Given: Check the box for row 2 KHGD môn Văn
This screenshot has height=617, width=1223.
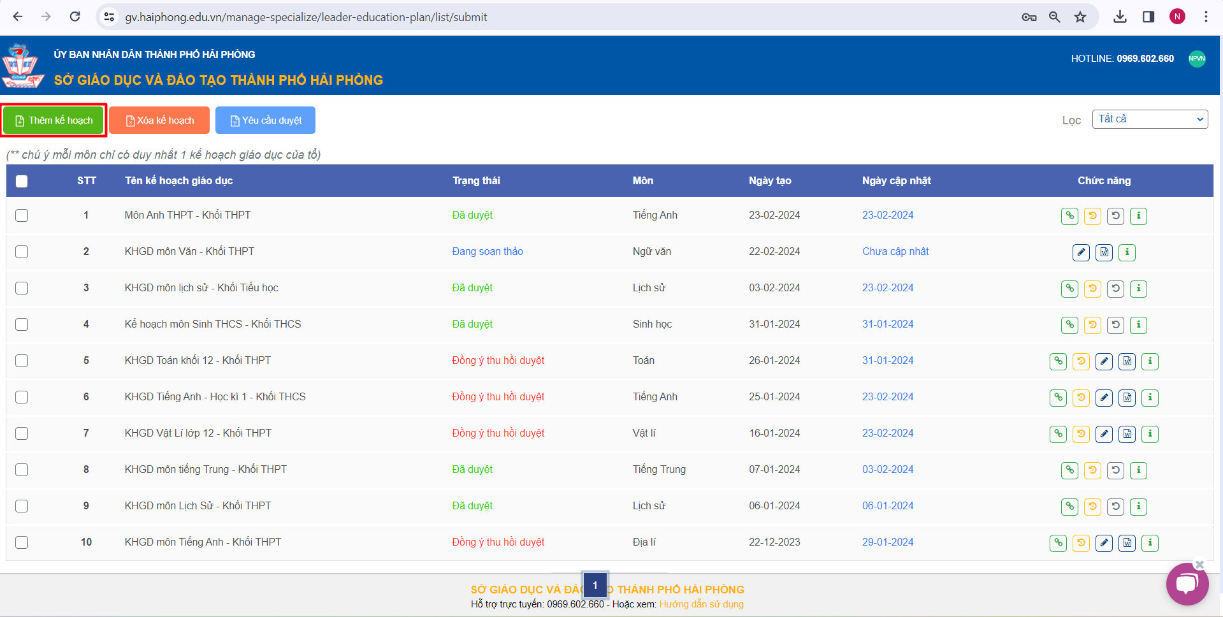Looking at the screenshot, I should click(22, 252).
